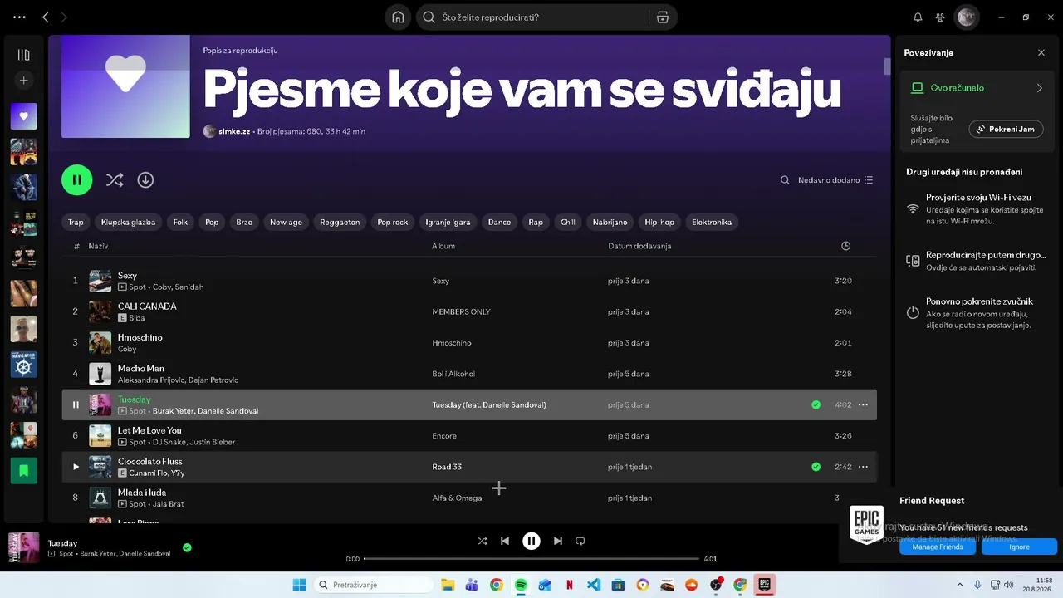Open the Bol i Alkohol album link

point(453,374)
